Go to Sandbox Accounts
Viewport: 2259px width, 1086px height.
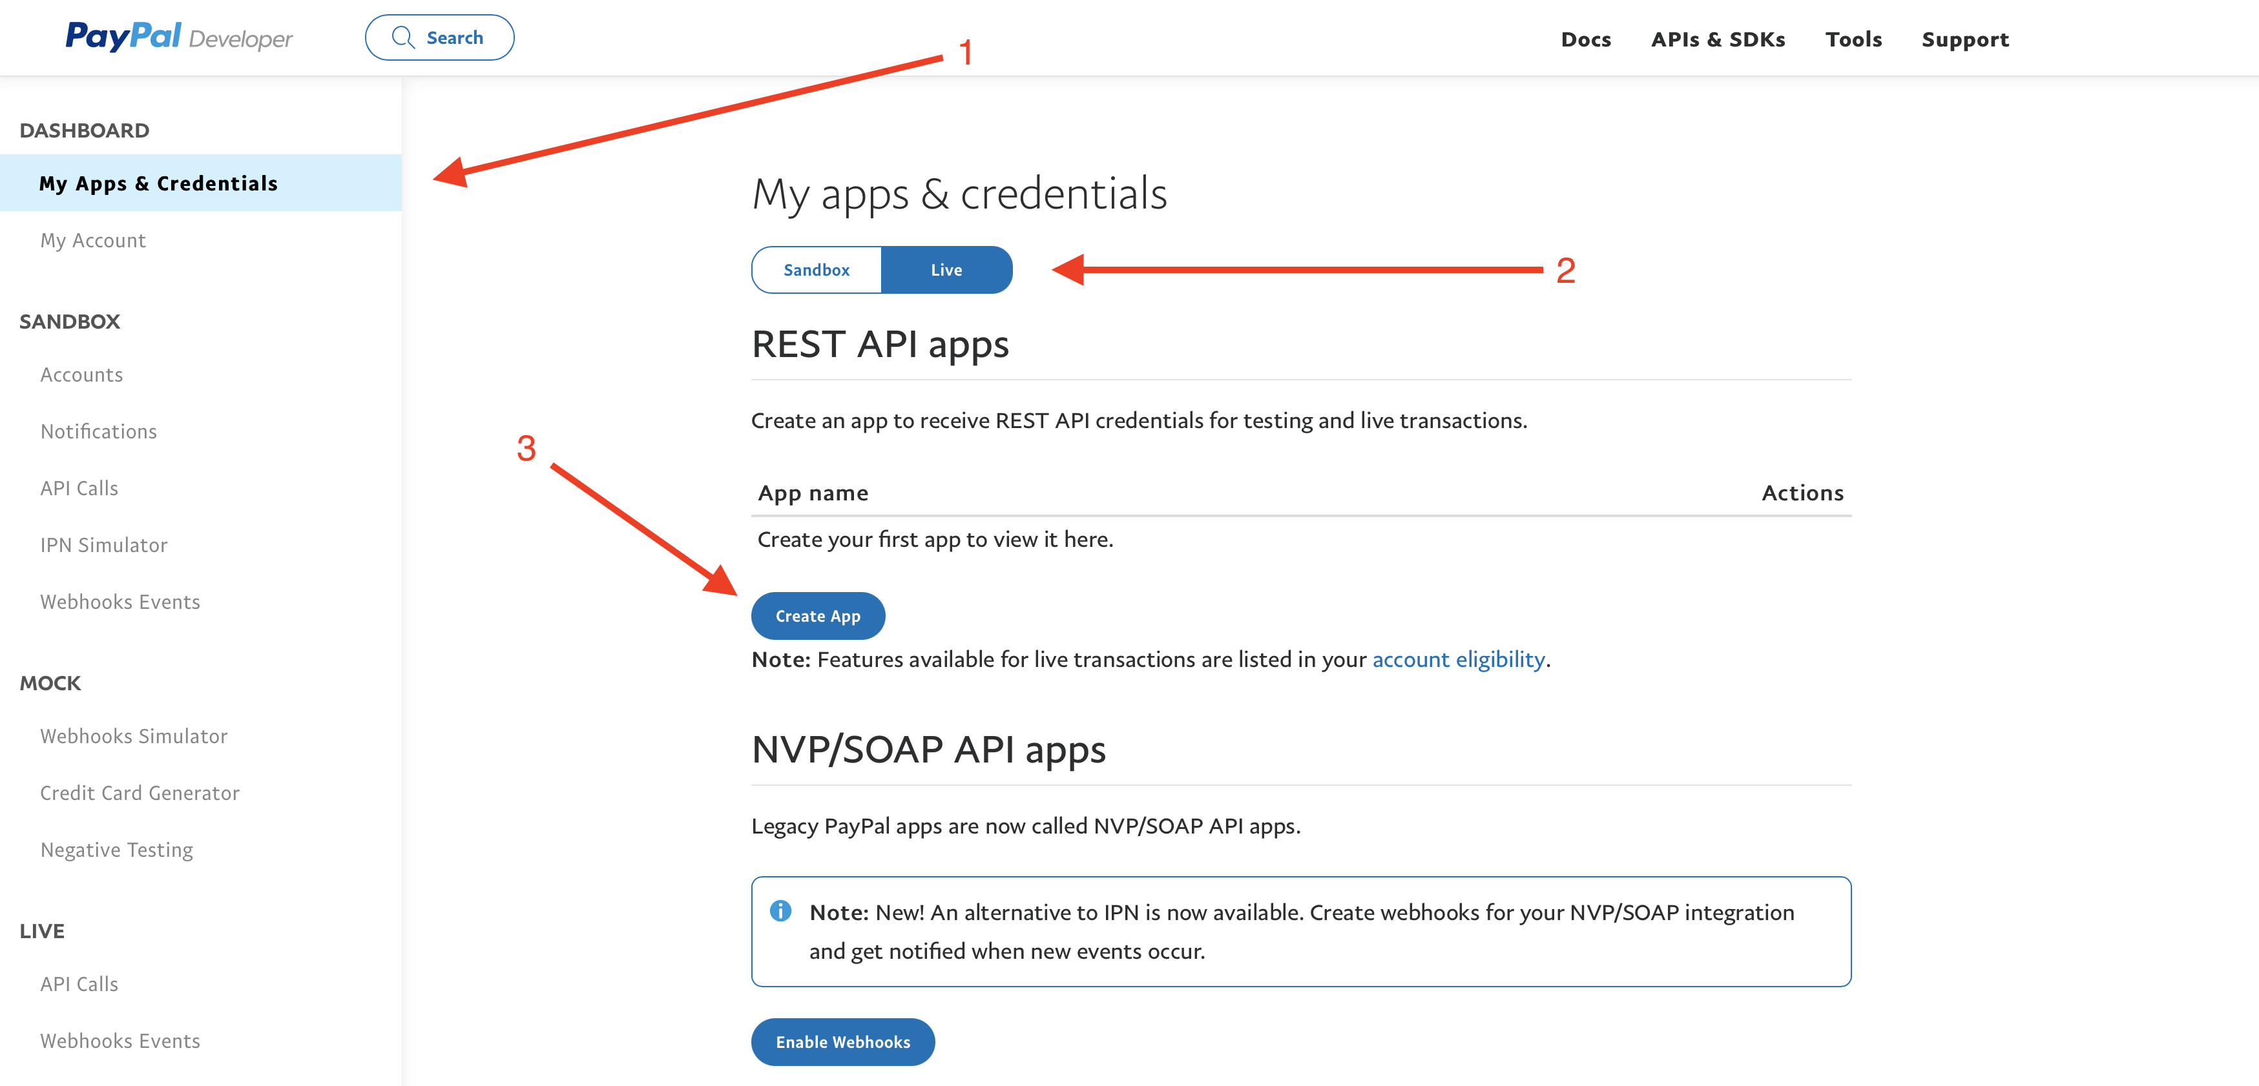[81, 374]
